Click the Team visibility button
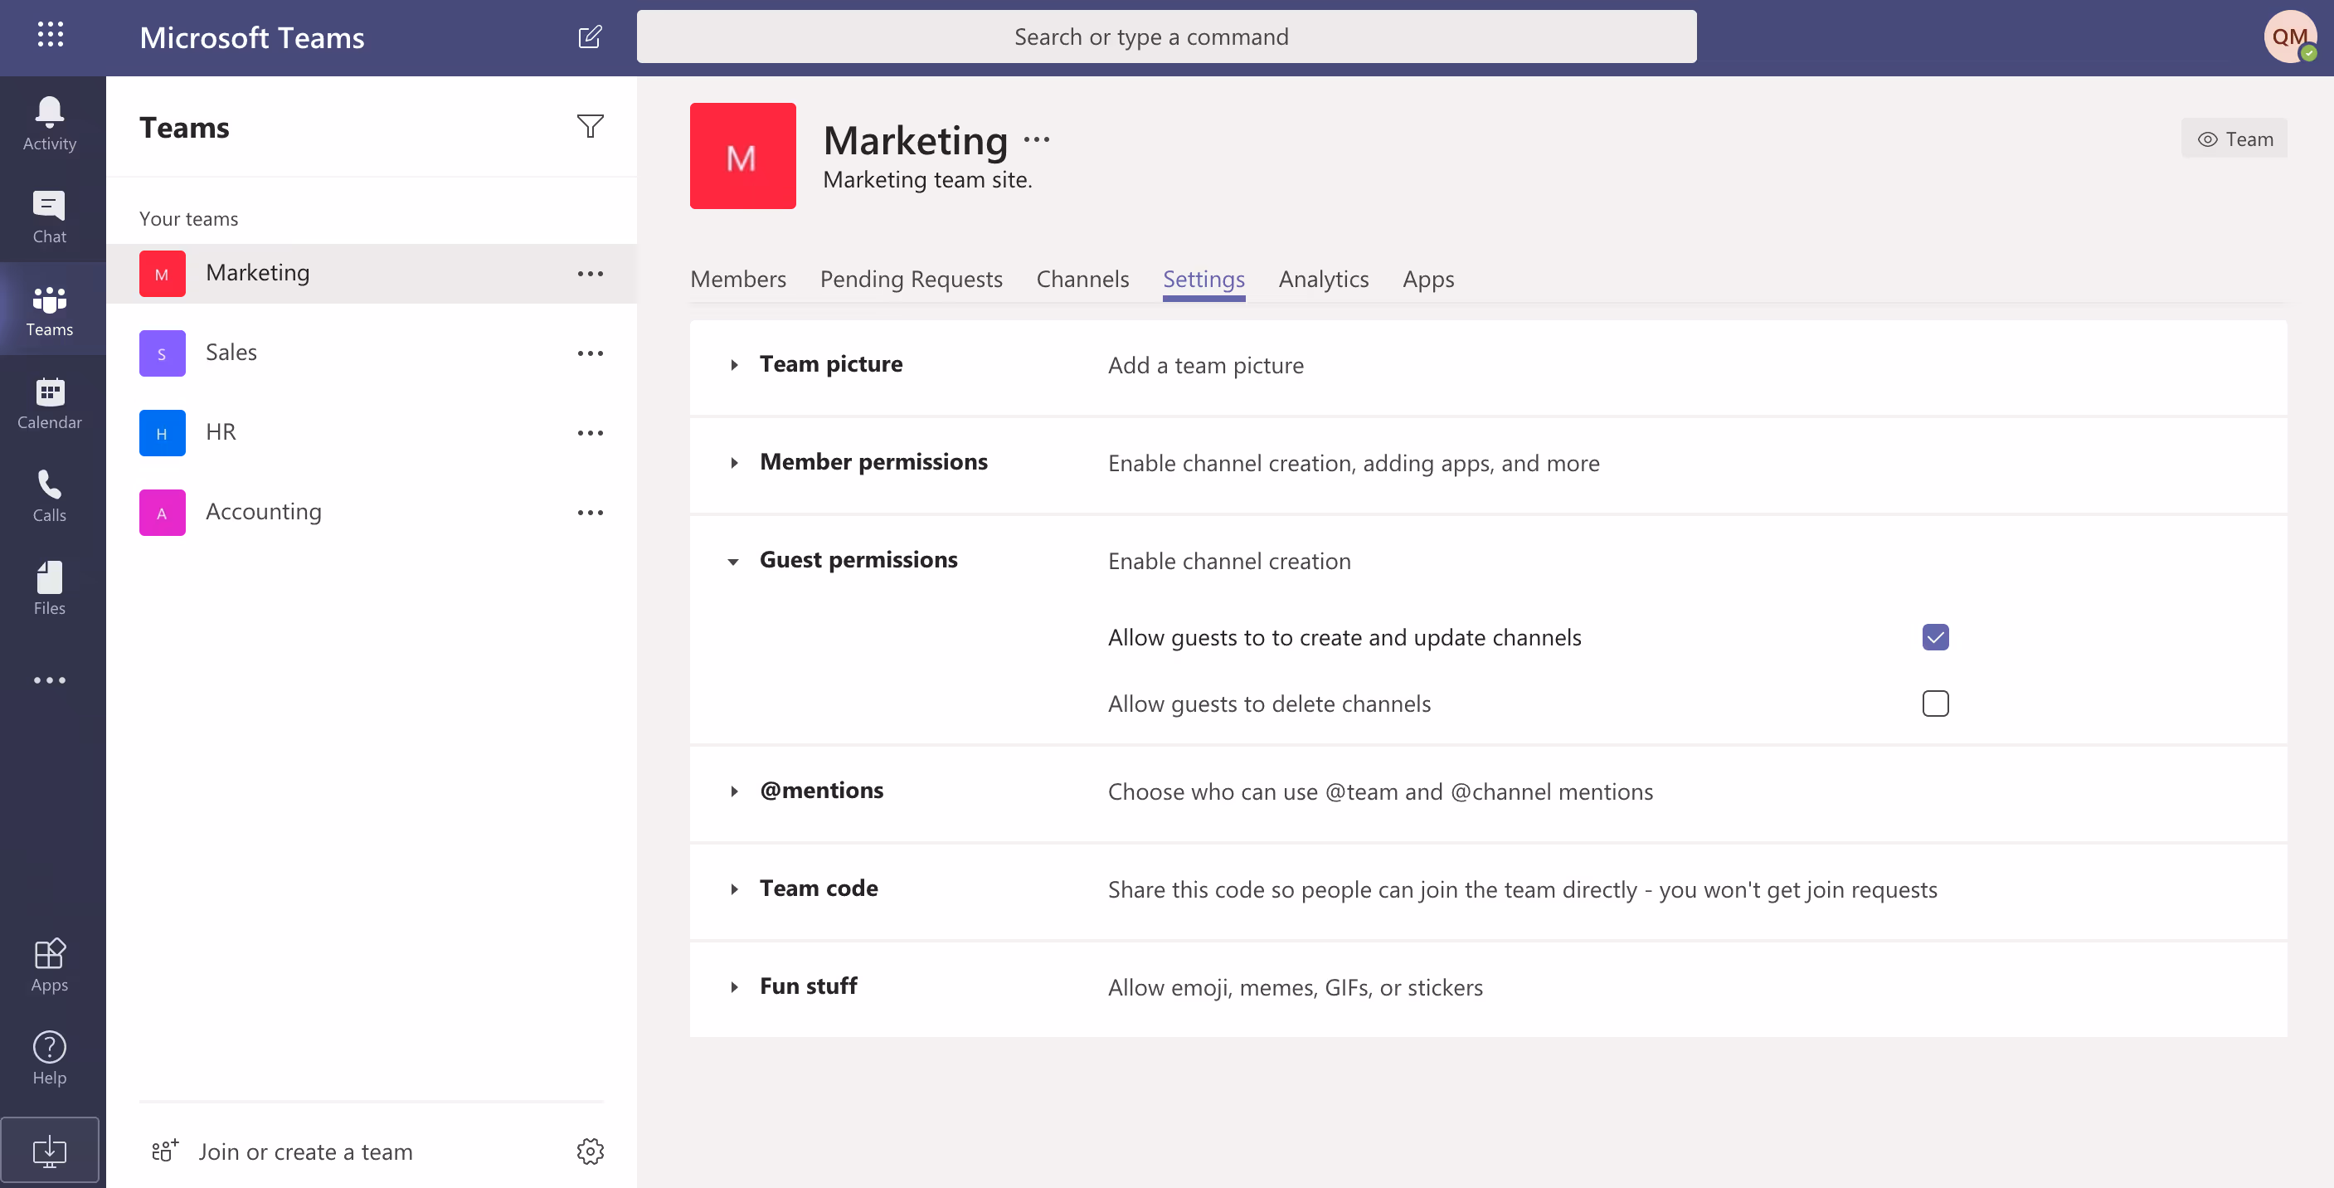Viewport: 2334px width, 1188px height. point(2234,139)
